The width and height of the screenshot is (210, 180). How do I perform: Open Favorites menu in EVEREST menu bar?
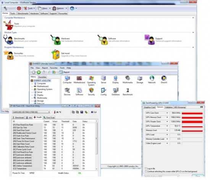[53, 68]
